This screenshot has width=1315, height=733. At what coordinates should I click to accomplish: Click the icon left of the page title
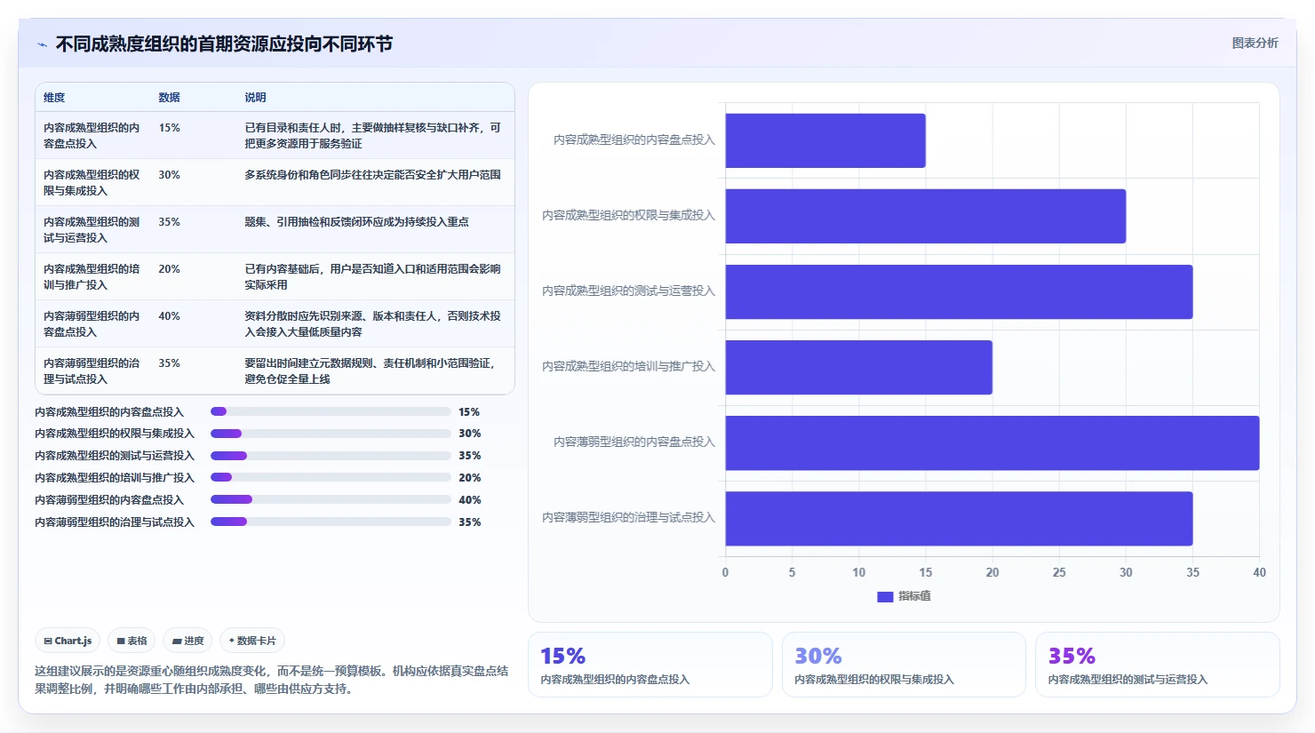point(42,44)
